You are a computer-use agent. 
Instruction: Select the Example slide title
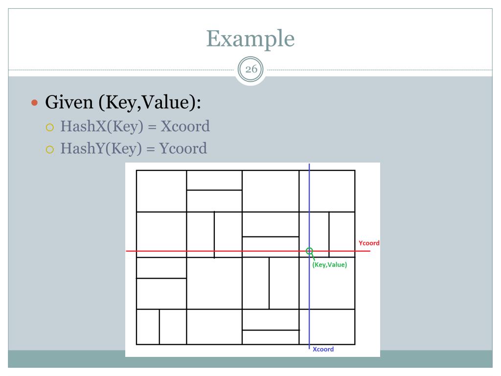click(250, 39)
